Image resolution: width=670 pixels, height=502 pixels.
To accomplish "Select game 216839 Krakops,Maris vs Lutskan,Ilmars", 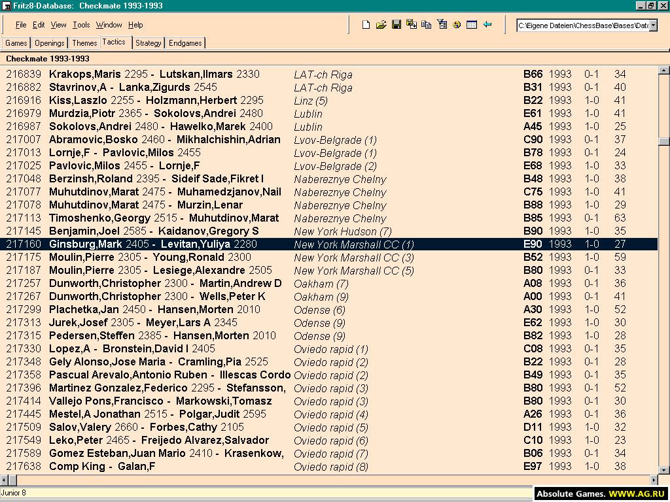I will [329, 75].
